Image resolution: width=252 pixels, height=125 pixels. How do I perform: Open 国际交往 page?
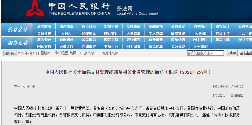[111, 33]
